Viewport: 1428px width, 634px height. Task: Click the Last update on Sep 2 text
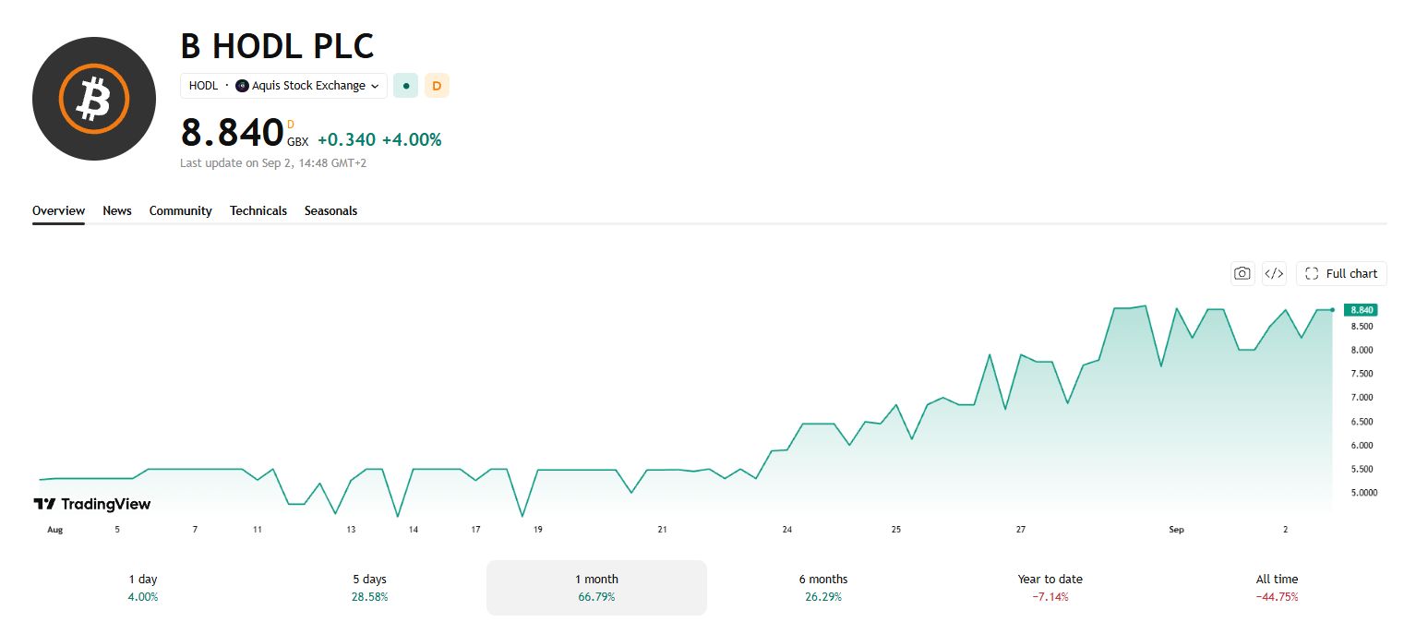(273, 163)
